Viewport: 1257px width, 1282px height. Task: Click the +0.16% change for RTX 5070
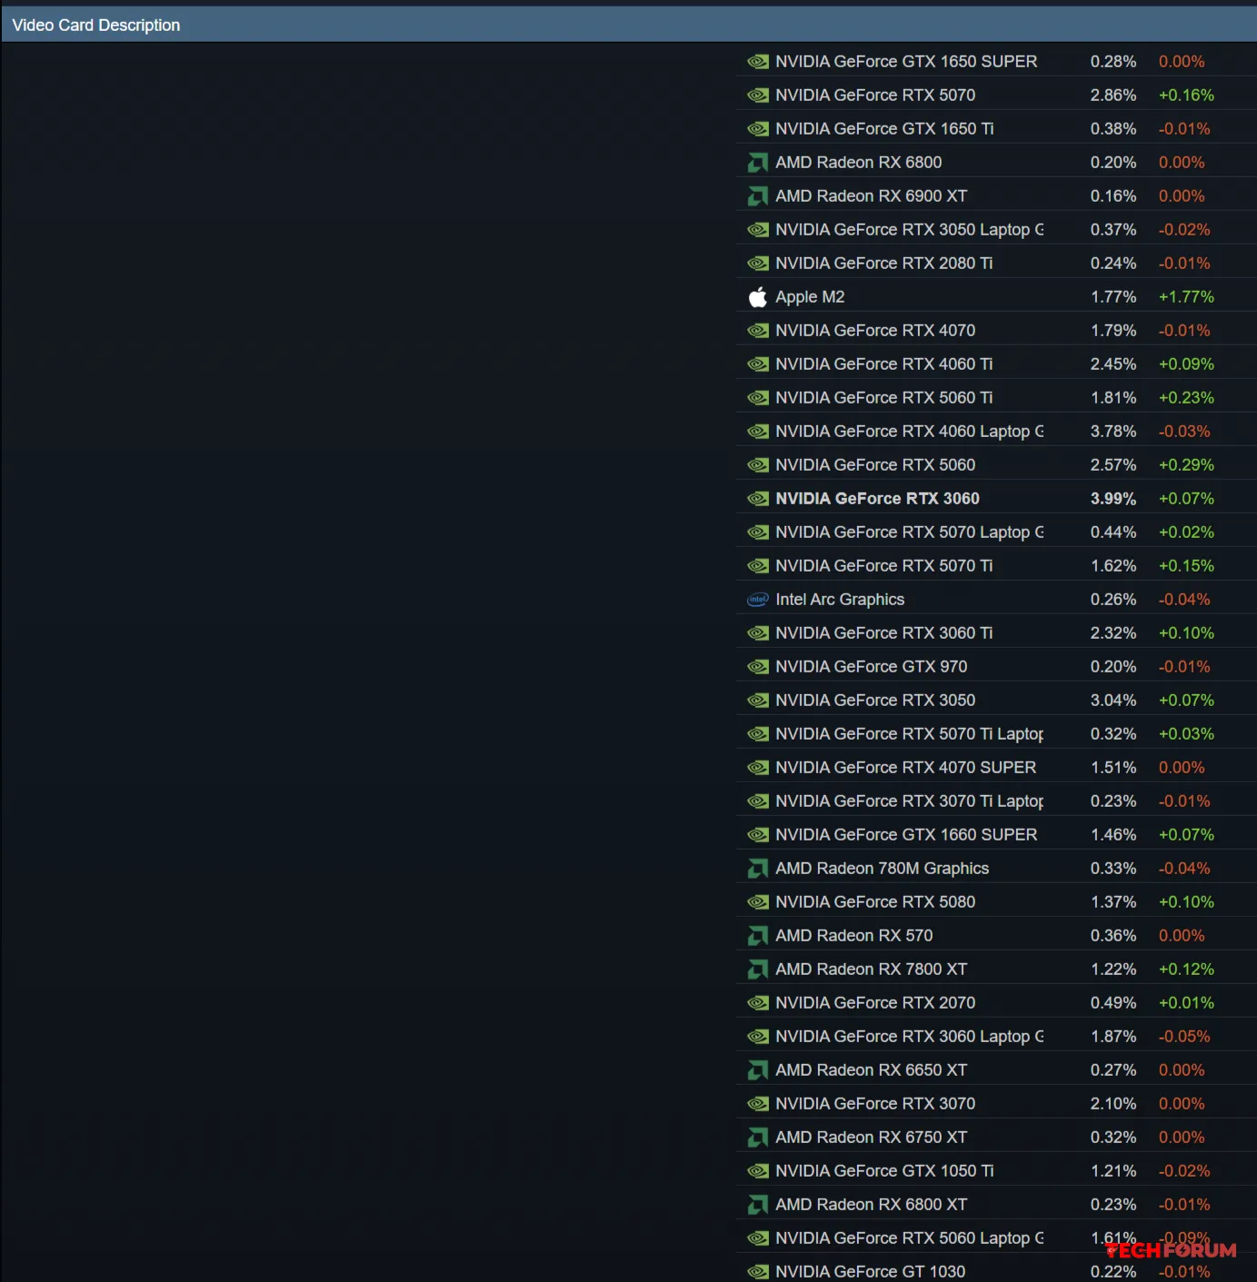pyautogui.click(x=1186, y=95)
